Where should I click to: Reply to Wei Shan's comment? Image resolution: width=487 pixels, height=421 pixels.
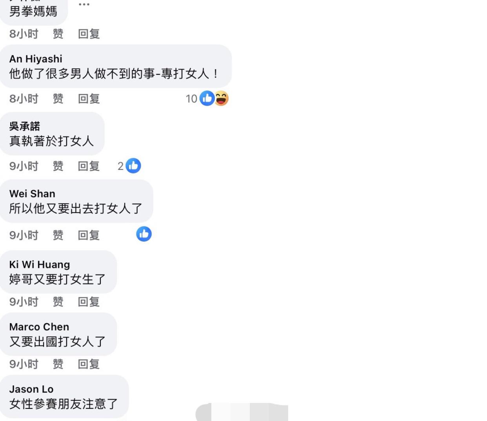click(89, 235)
